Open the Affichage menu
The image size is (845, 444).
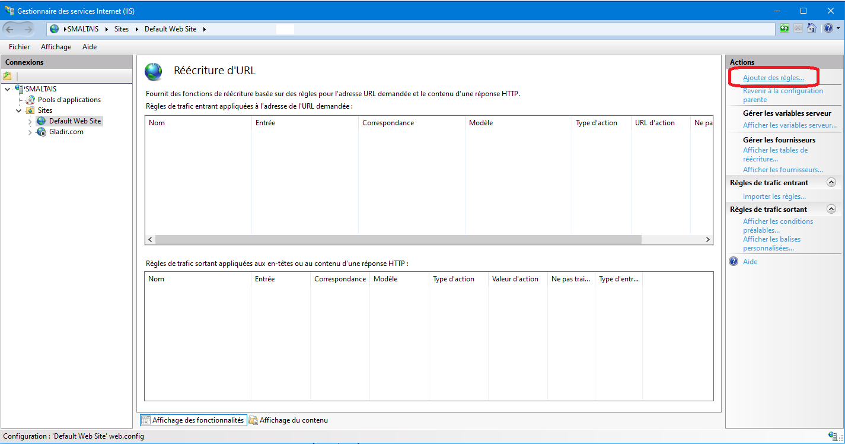coord(56,47)
